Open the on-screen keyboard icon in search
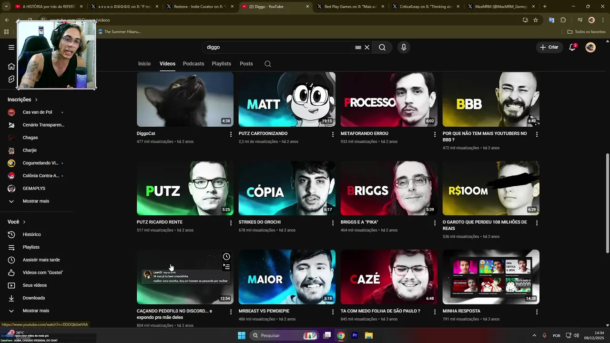Screen dimensions: 610x343 tap(358, 47)
